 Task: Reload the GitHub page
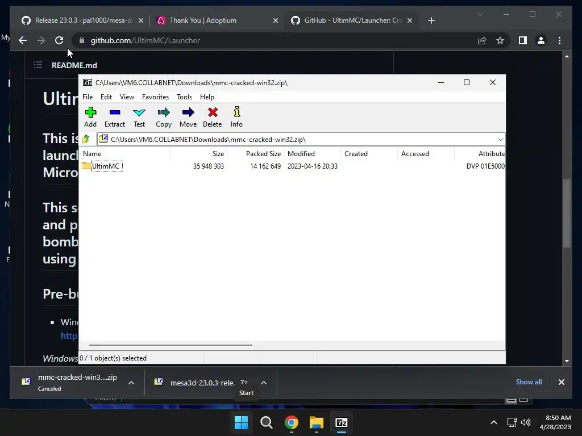click(59, 40)
